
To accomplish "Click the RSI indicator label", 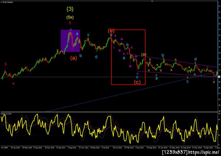I will (6, 113).
